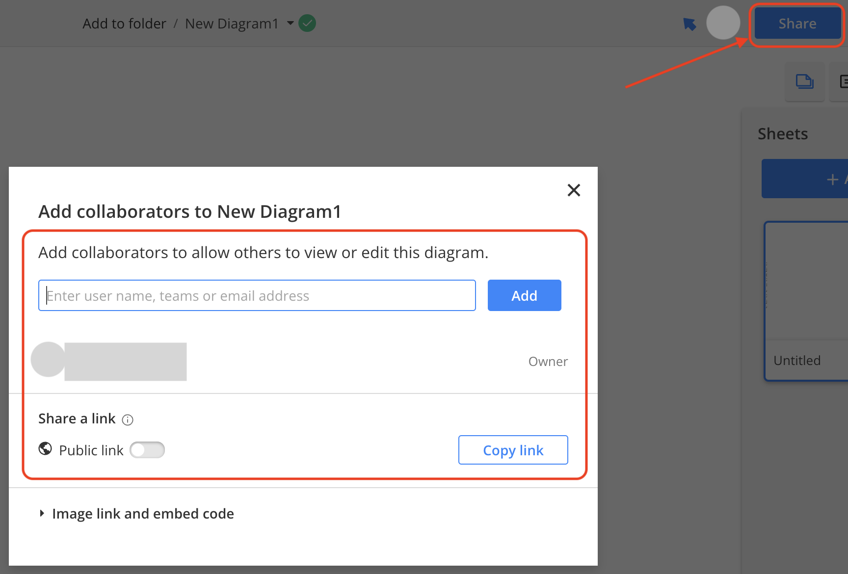
Task: Select the New Diagram1 title in the breadcrumb
Action: click(x=232, y=23)
